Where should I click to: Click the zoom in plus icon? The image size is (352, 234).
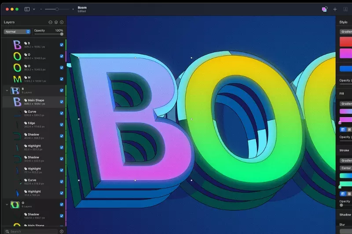click(73, 9)
